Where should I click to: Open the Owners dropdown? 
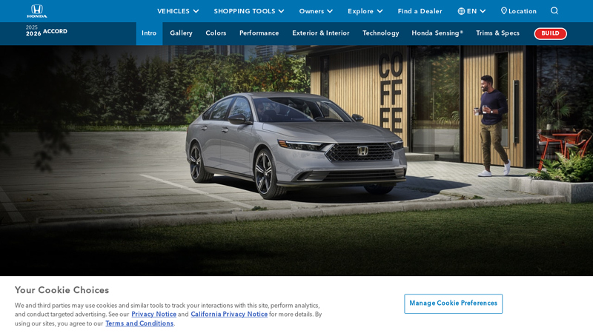point(316,11)
